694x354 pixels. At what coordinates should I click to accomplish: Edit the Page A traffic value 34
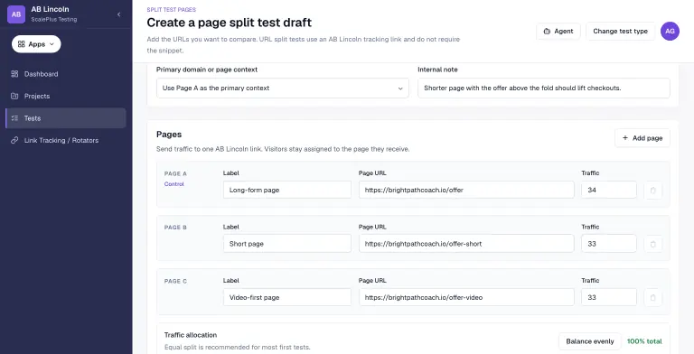click(x=609, y=190)
